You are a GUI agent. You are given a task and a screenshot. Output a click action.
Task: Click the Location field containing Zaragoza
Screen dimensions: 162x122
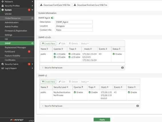coord(74,26)
